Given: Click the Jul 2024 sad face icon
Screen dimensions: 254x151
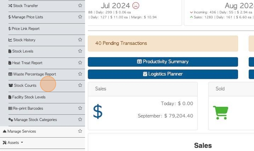Looking at the screenshot, I should 136,6.
